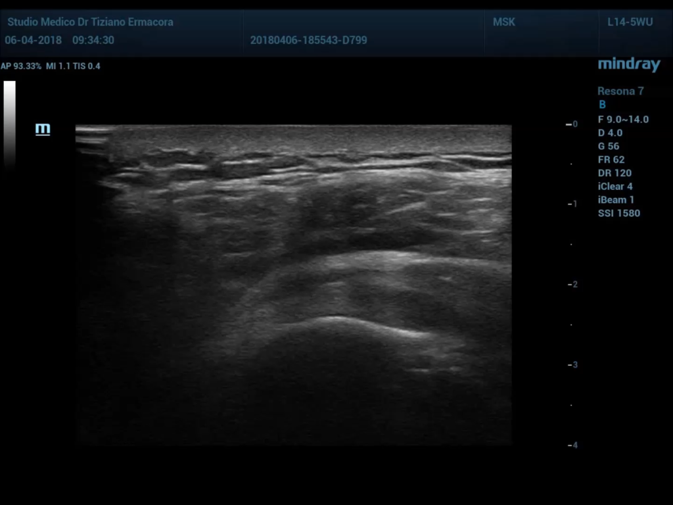This screenshot has width=673, height=505.
Task: Click the AP 93.33% acoustic power readout
Action: click(21, 66)
